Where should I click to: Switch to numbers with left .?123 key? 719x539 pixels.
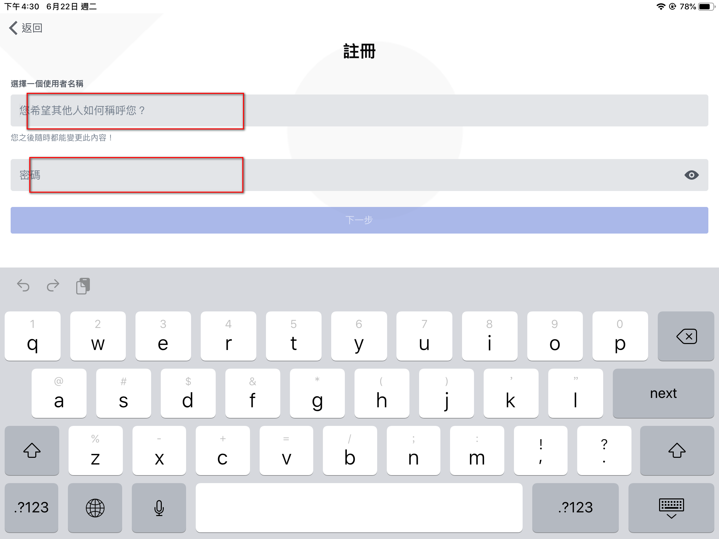click(x=32, y=508)
